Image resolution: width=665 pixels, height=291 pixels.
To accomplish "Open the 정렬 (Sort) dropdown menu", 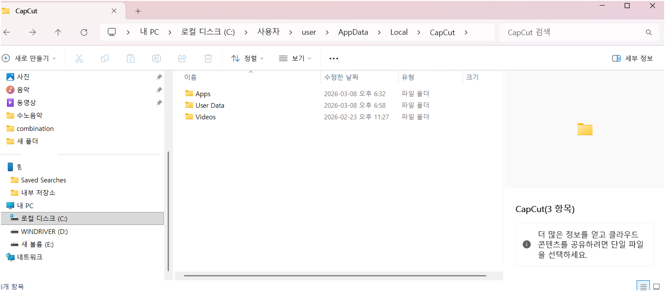I will pos(247,58).
